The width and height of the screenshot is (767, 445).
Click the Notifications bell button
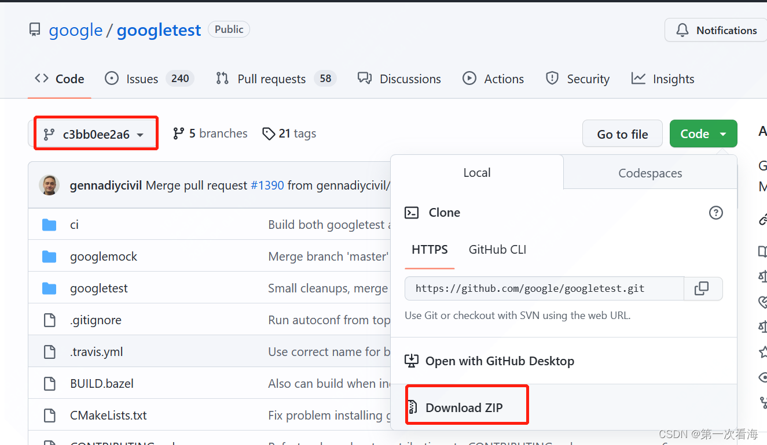click(716, 30)
